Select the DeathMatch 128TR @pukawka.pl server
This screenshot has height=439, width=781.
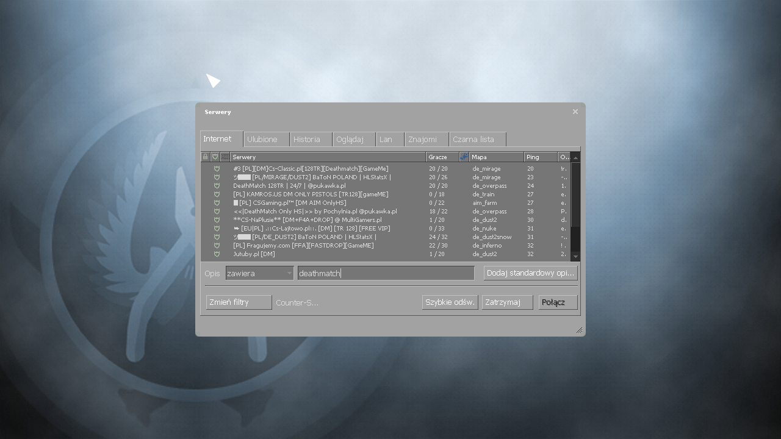pos(289,186)
